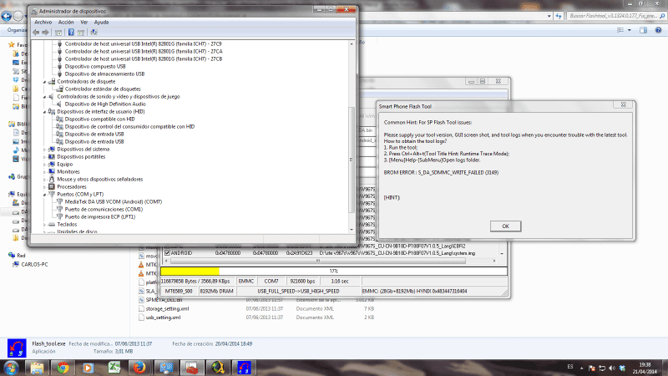Open the Ver menu
Image resolution: width=668 pixels, height=376 pixels.
[84, 23]
